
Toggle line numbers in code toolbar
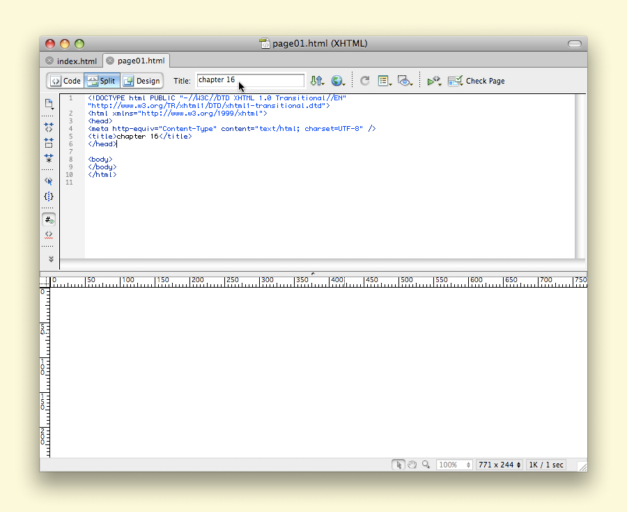[x=49, y=219]
